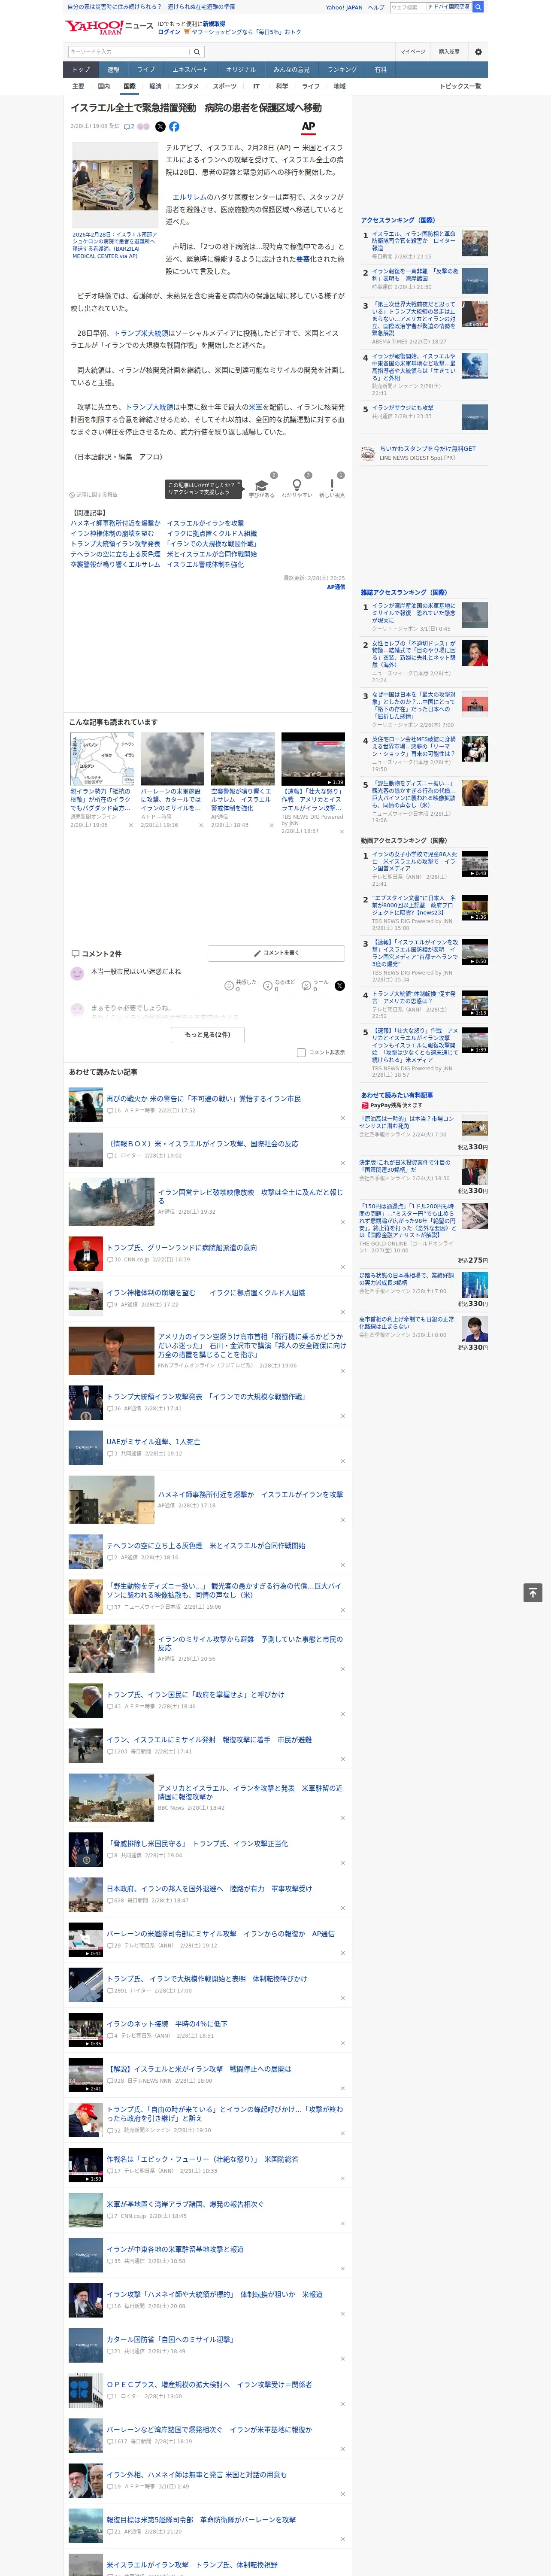
Task: Click the コメントを書く button
Action: point(277,953)
